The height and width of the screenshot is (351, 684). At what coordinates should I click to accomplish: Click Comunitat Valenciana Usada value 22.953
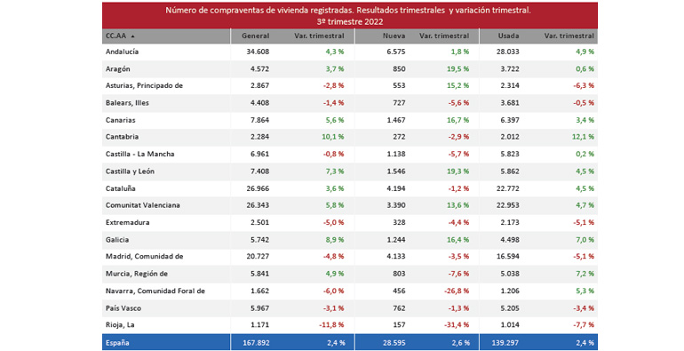508,205
